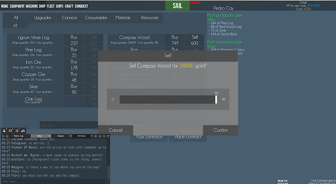This screenshot has width=336, height=184.
Task: Switch to Britain chat tab
Action: [81, 136]
